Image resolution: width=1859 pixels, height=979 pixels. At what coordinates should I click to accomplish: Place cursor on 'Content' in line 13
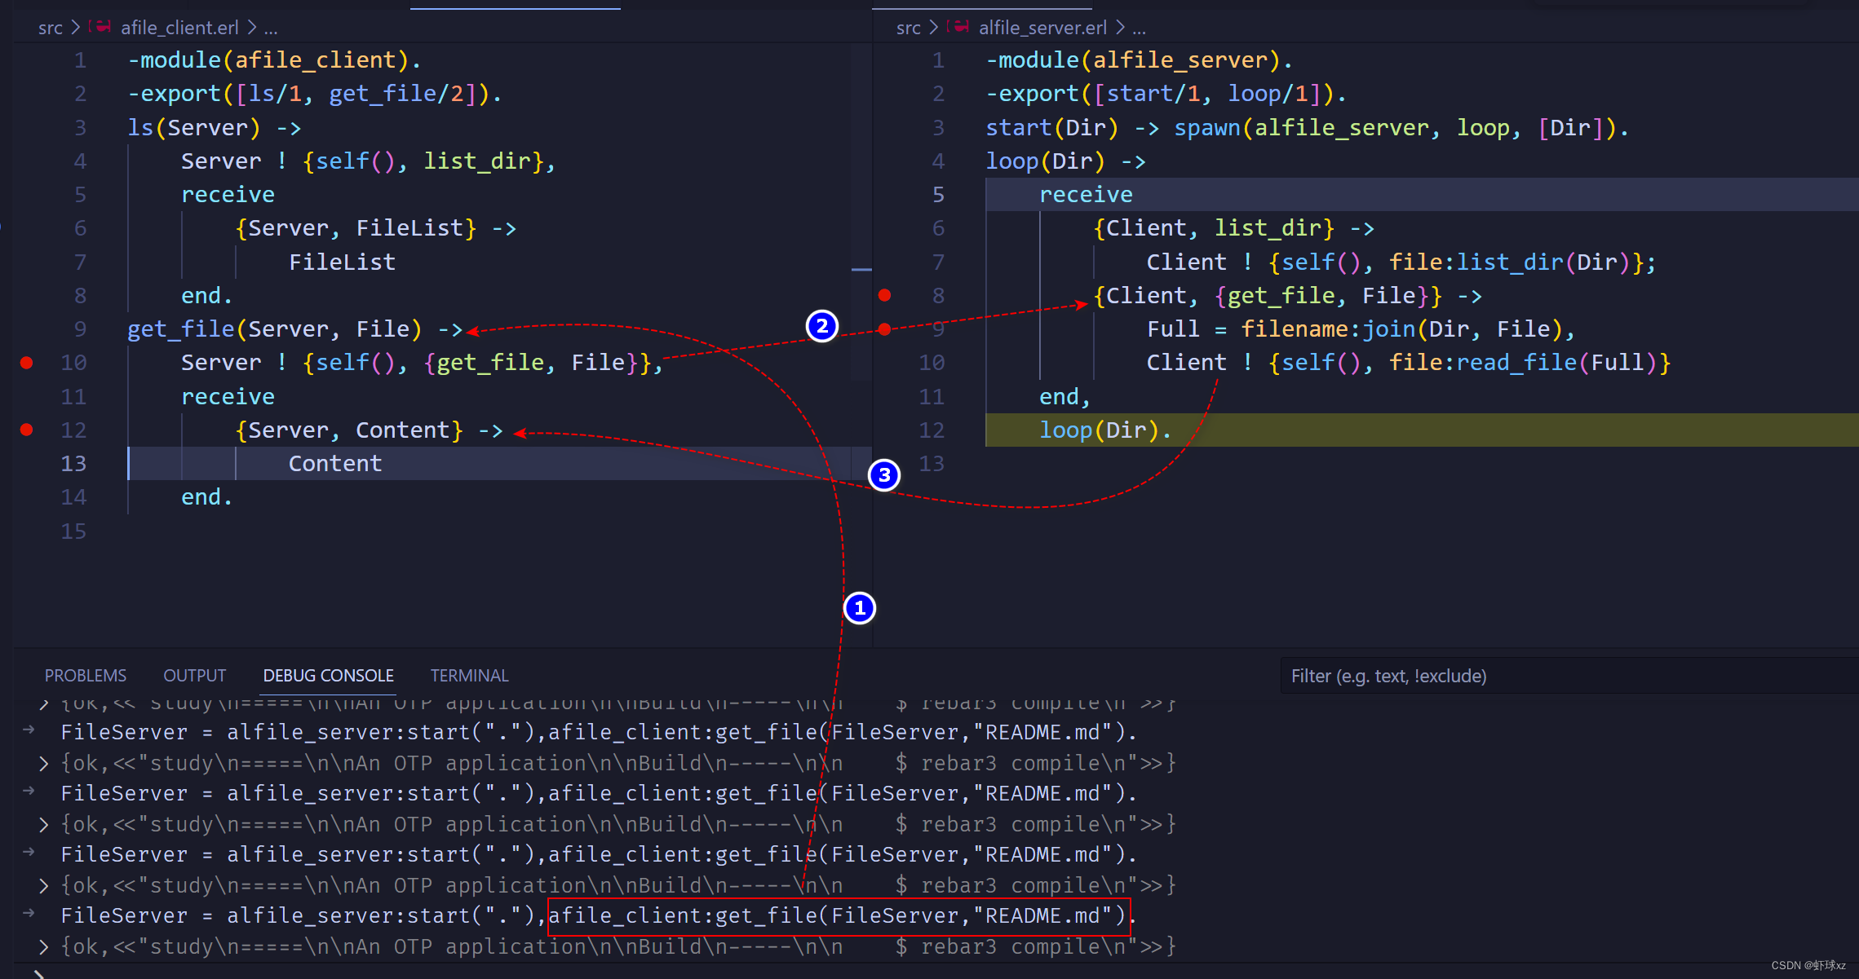pyautogui.click(x=335, y=464)
